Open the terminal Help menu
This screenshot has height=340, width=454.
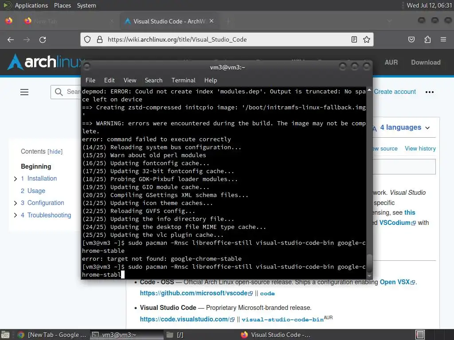pyautogui.click(x=211, y=81)
